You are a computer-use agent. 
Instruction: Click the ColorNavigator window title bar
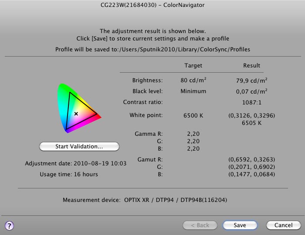click(152, 4)
